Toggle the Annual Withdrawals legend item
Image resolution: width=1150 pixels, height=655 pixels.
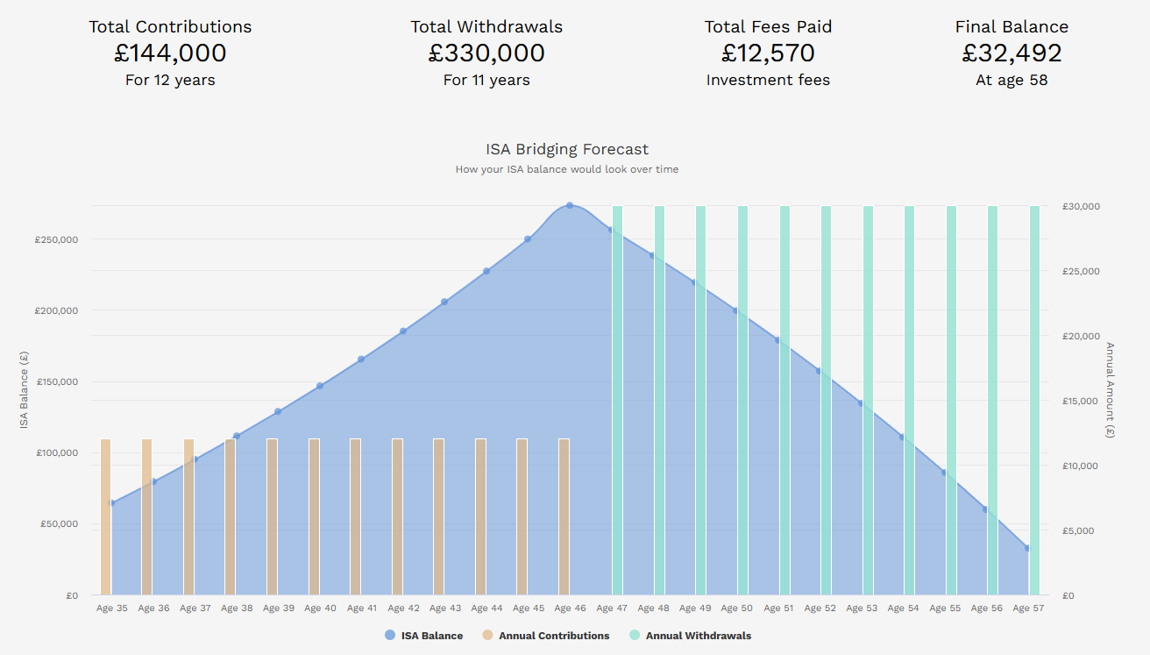[698, 636]
